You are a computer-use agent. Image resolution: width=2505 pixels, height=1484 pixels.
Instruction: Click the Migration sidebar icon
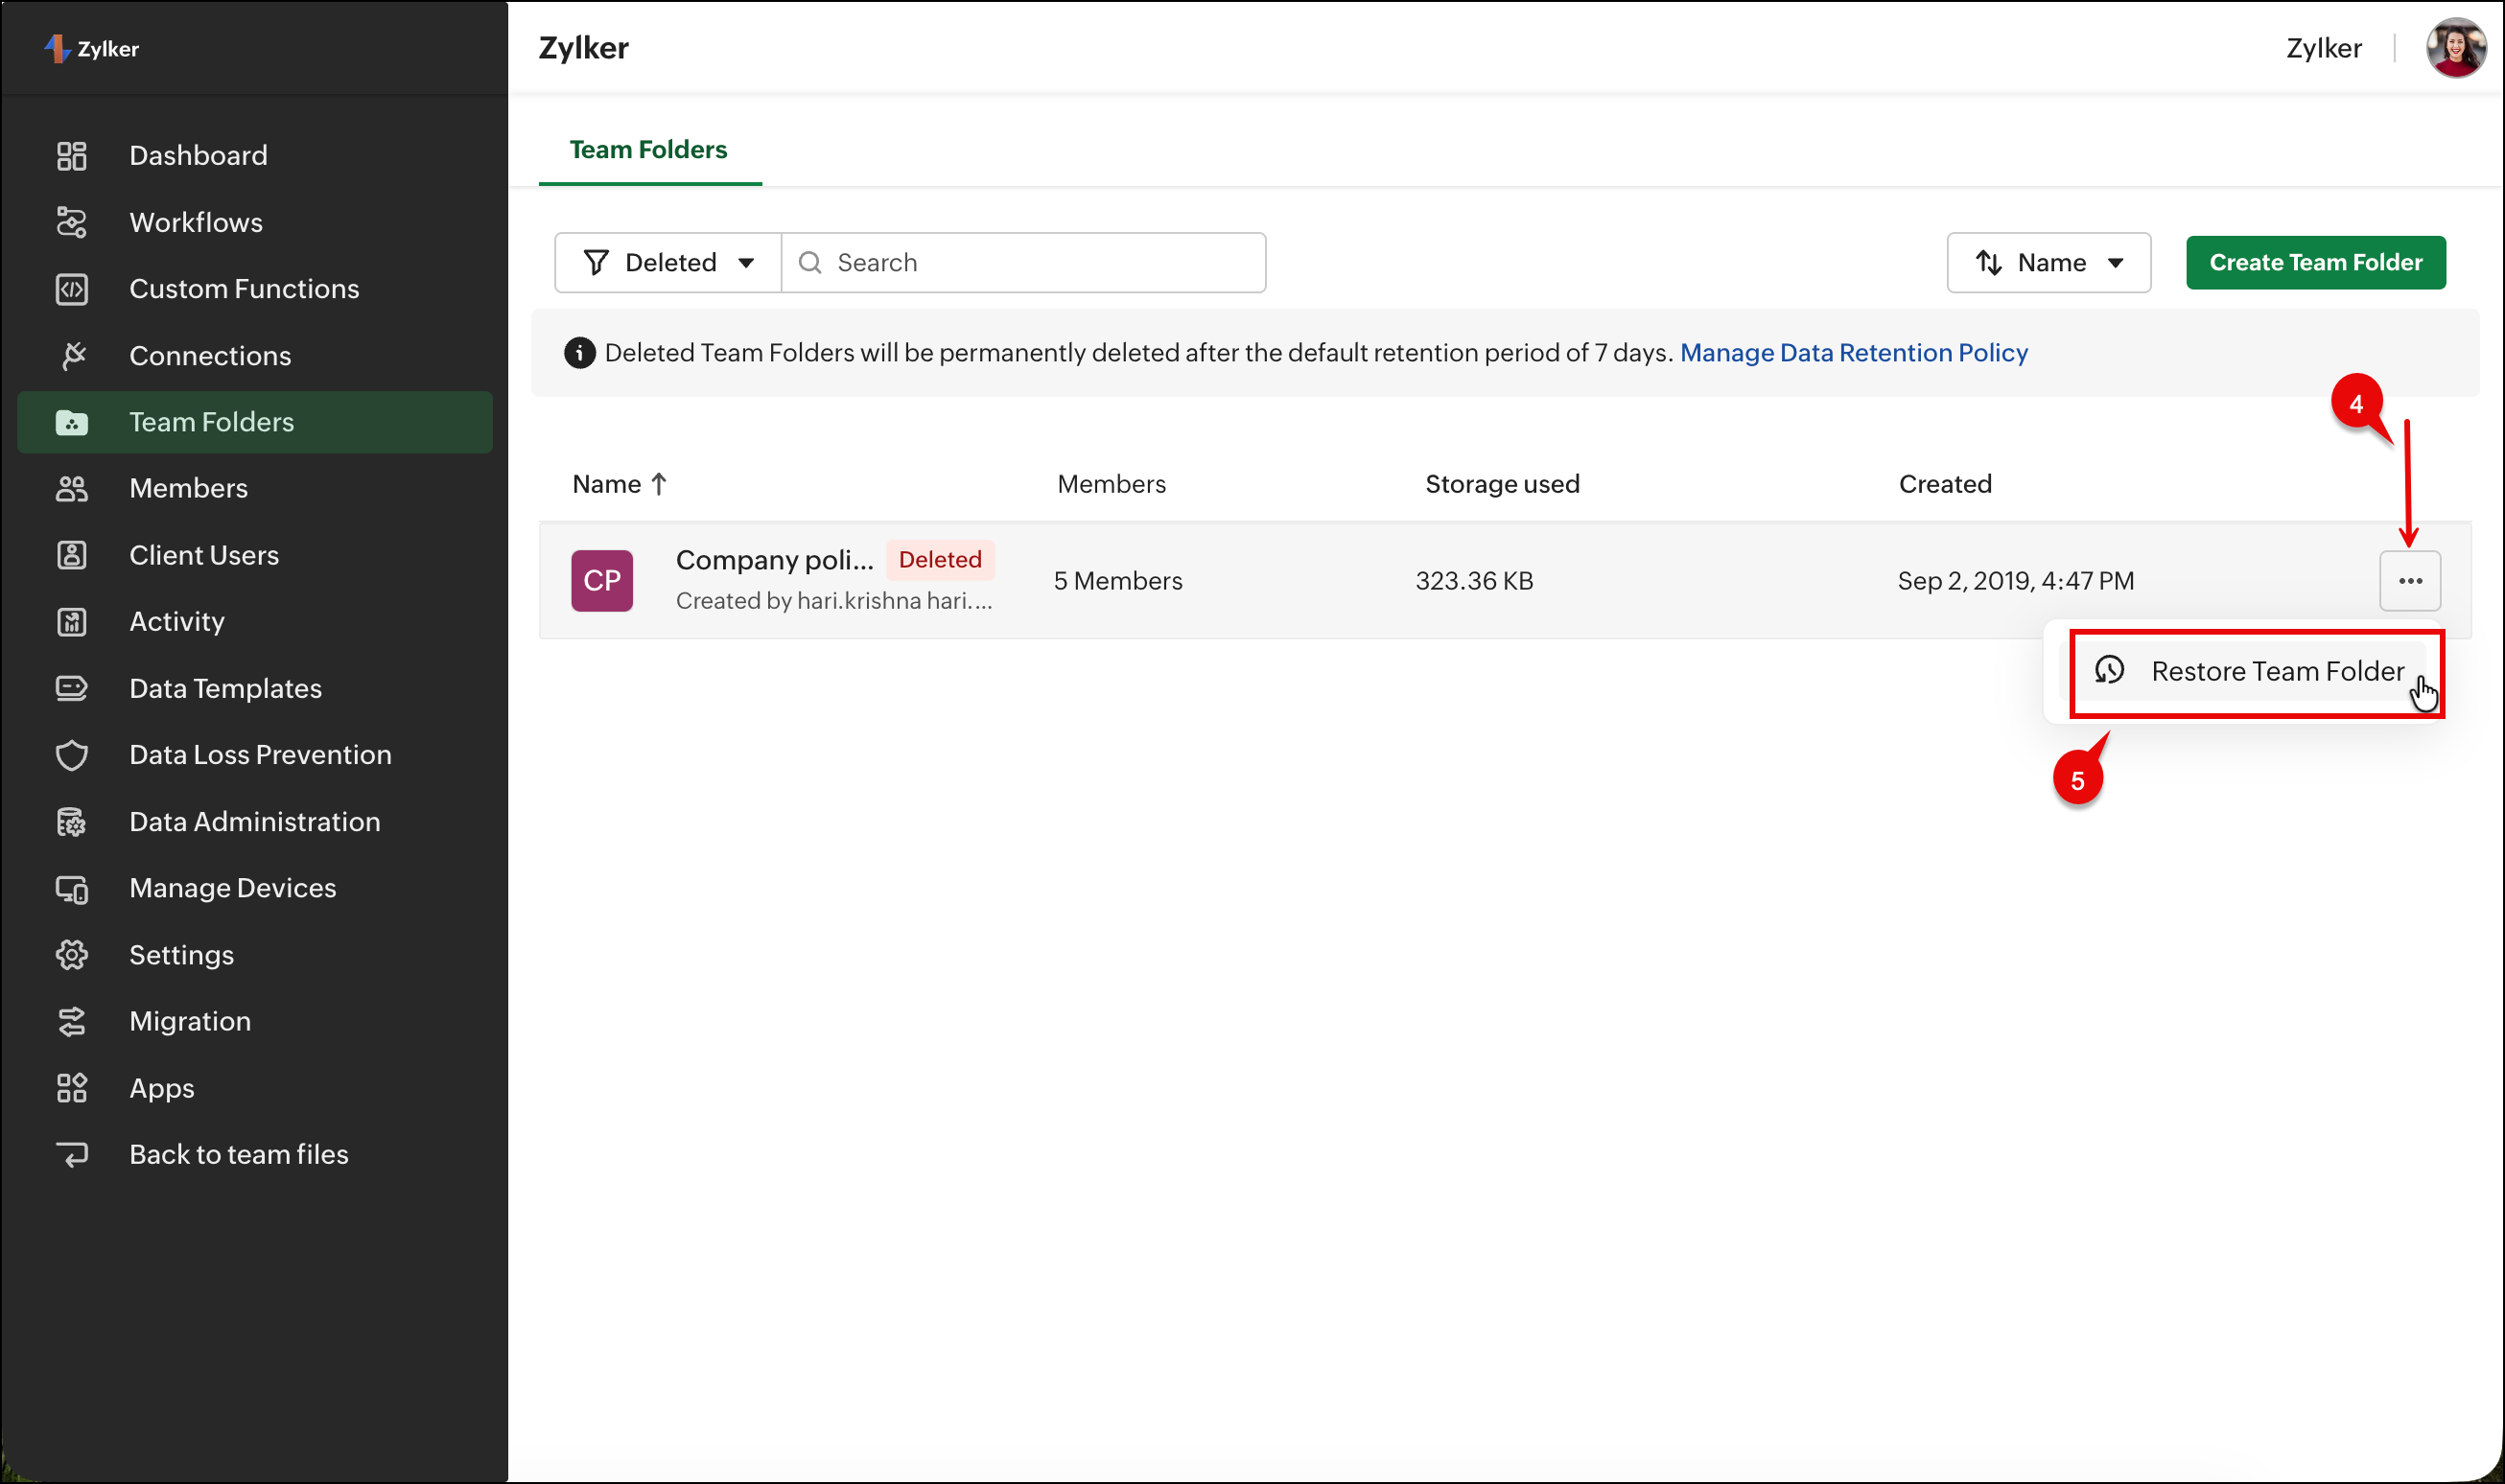[71, 1021]
